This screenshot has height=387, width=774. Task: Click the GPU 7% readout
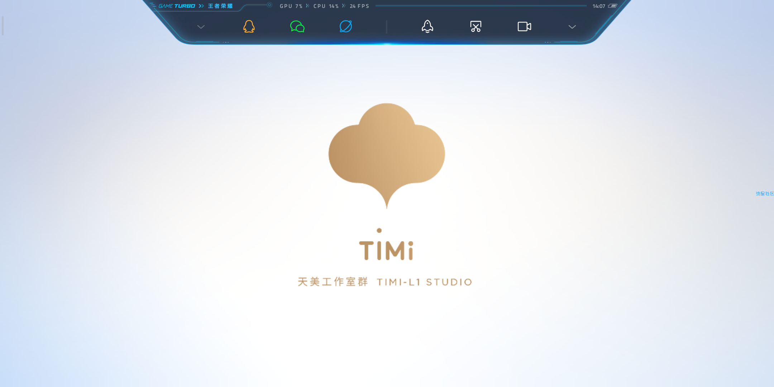click(291, 6)
